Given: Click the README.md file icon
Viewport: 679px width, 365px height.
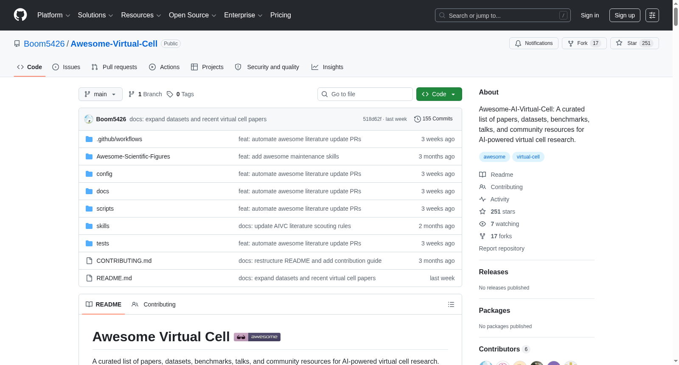Looking at the screenshot, I should [89, 278].
